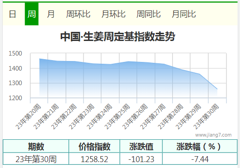Click x-axis label 23年第23周
This screenshot has width=240, height=168.
[82, 117]
